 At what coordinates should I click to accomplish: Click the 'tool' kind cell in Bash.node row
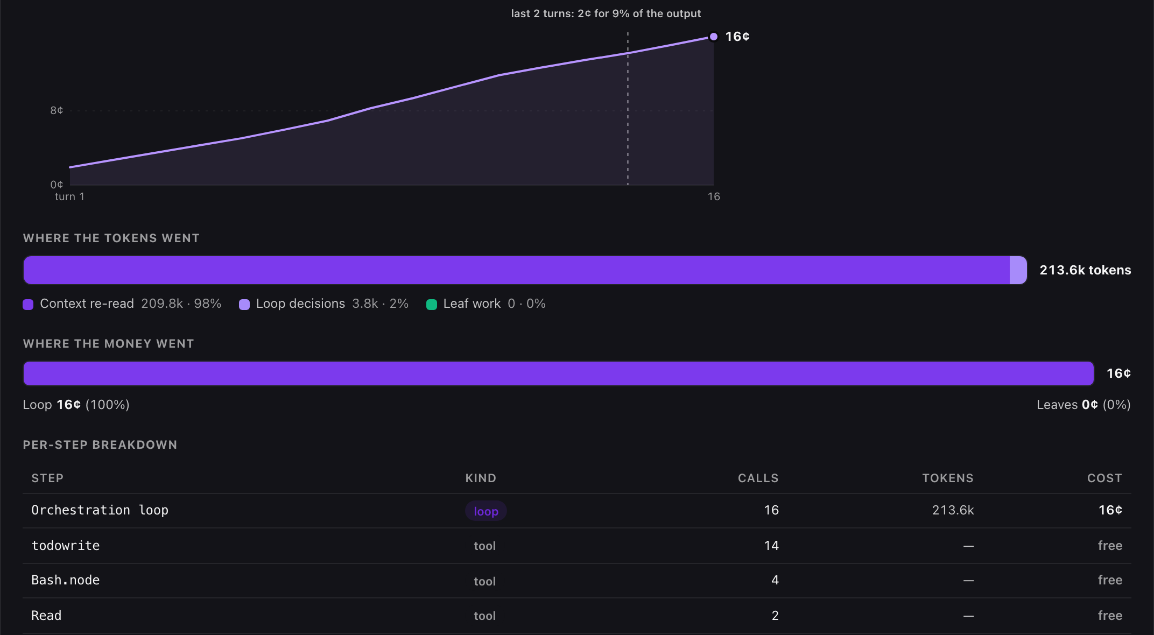[484, 581]
